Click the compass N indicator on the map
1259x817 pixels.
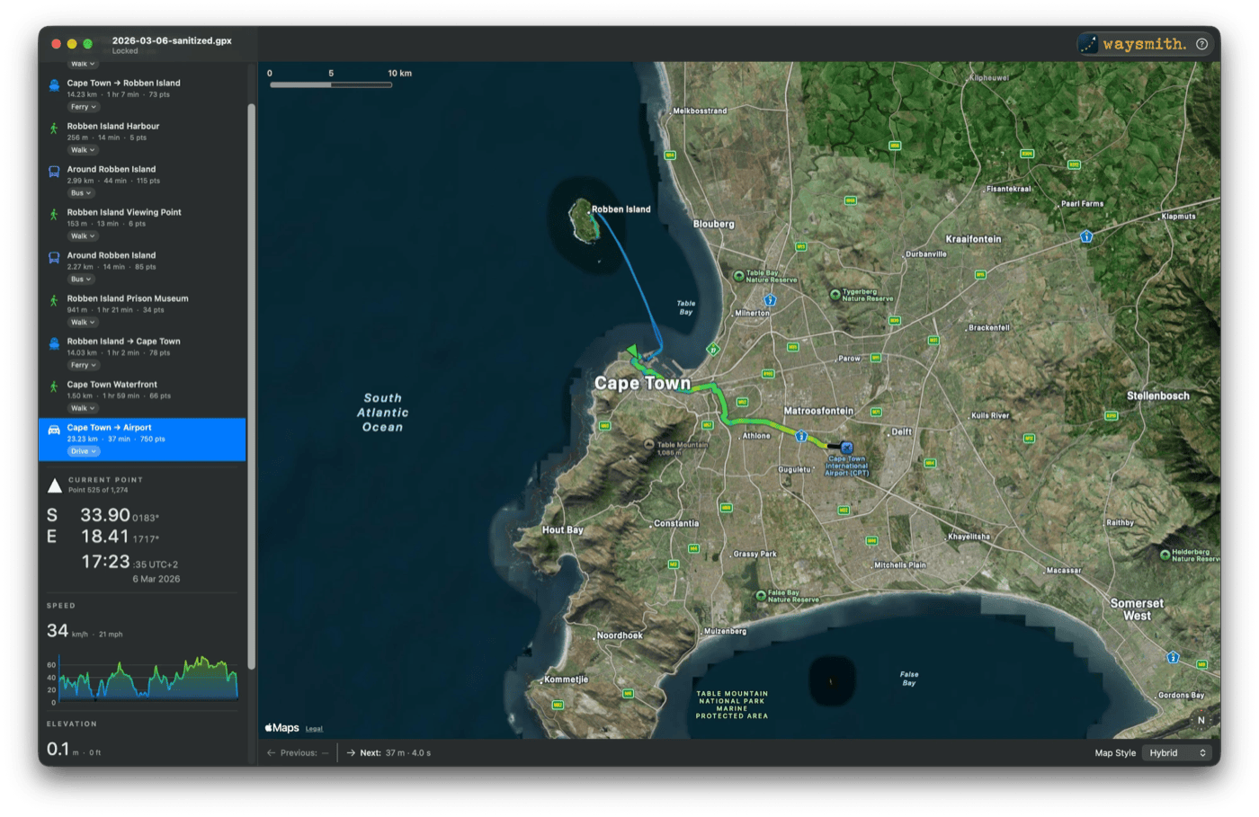(x=1201, y=720)
